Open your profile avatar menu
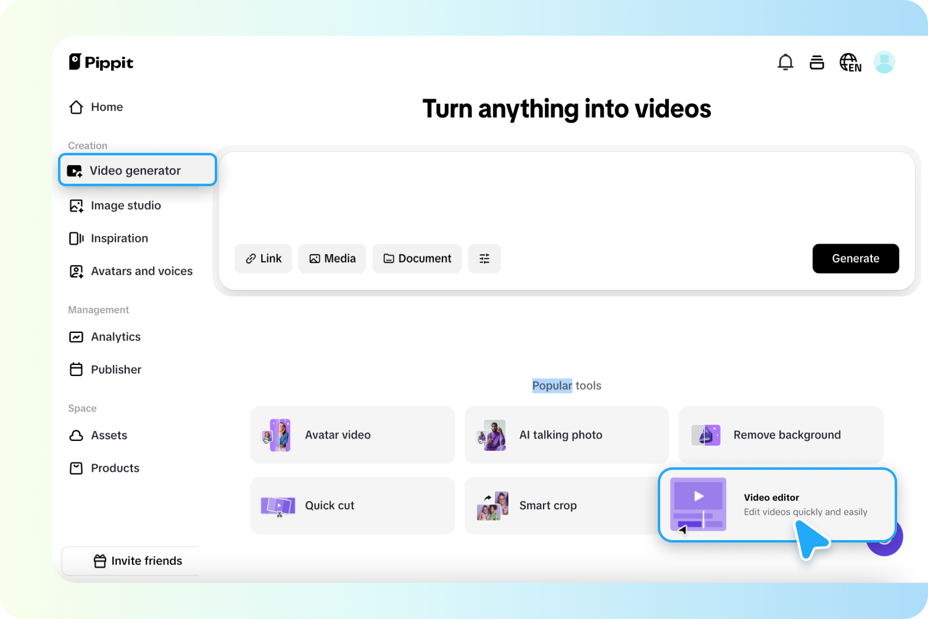928x619 pixels. [884, 62]
